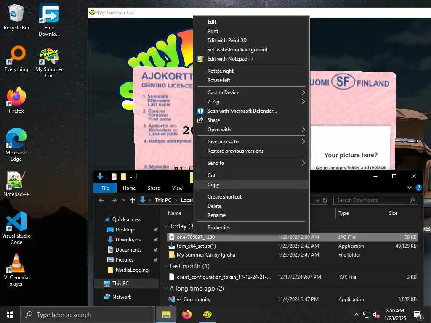431x323 pixels.
Task: Open Firefox desktop shortcut
Action: pyautogui.click(x=16, y=100)
